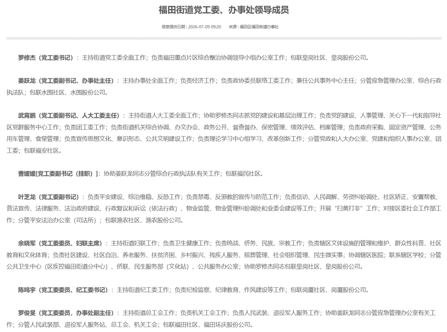Viewport: 447px width, 332px height.
Task: Click the phrase 包联渔农社区、渔农股份公司
Action: 143,220
